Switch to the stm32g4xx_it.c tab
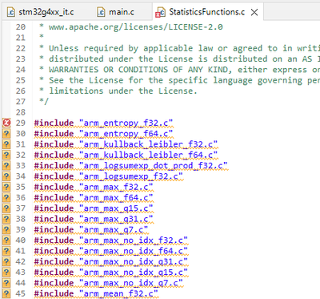Viewport: 320px width, 299px height. pyautogui.click(x=42, y=12)
